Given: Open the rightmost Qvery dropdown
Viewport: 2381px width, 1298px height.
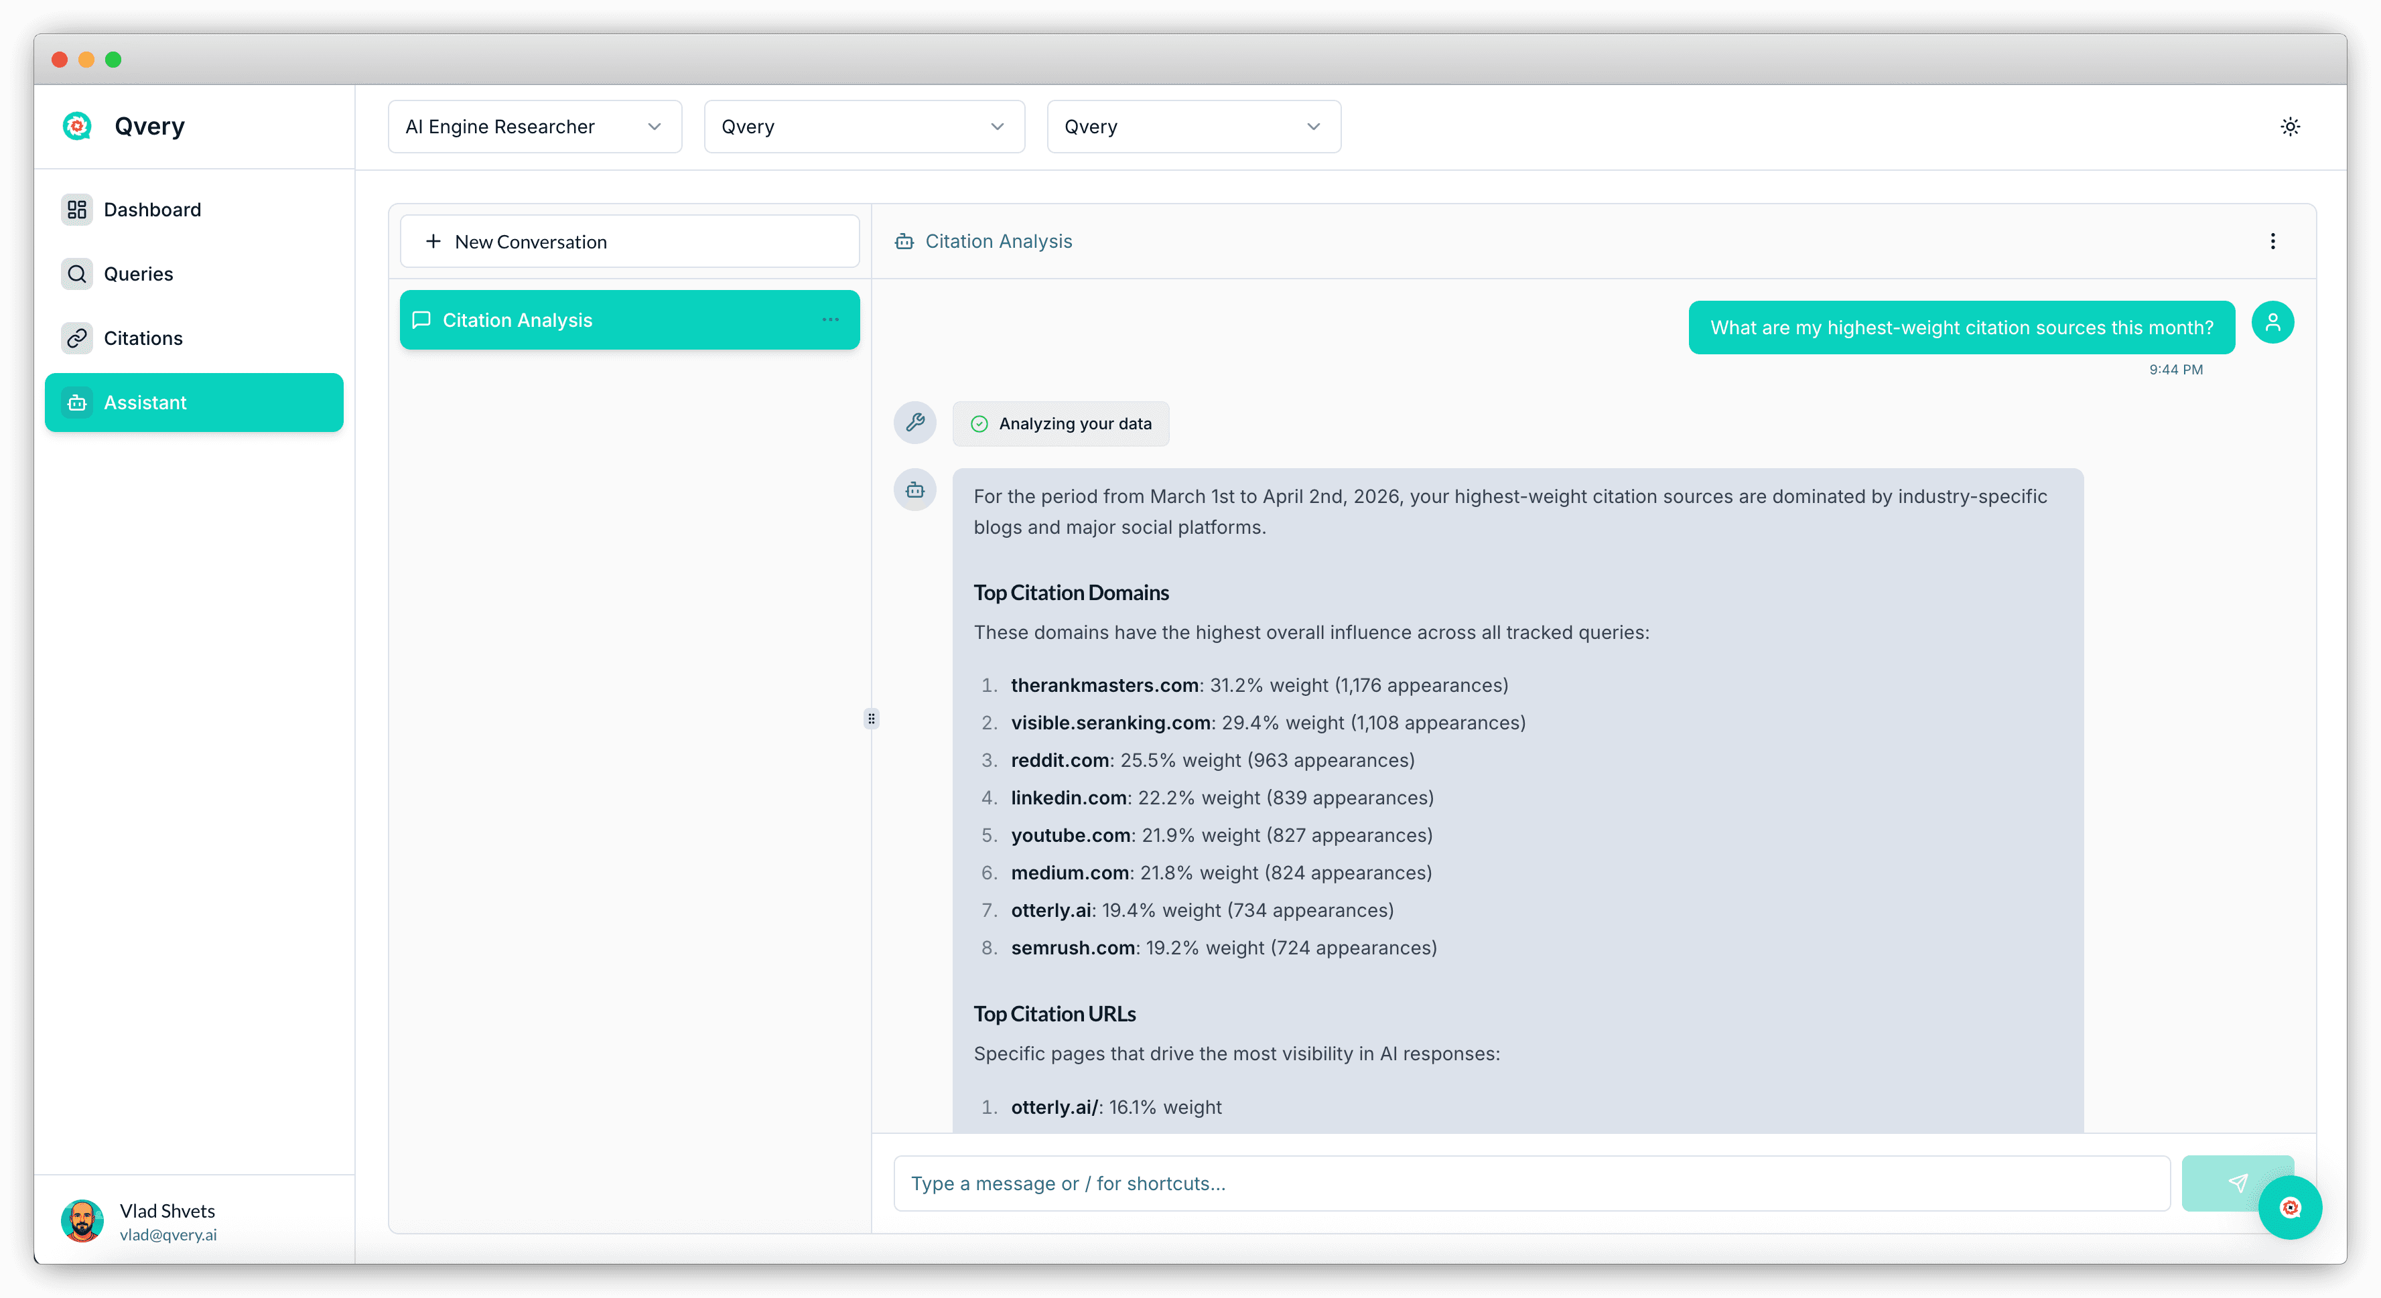Looking at the screenshot, I should click(x=1193, y=127).
